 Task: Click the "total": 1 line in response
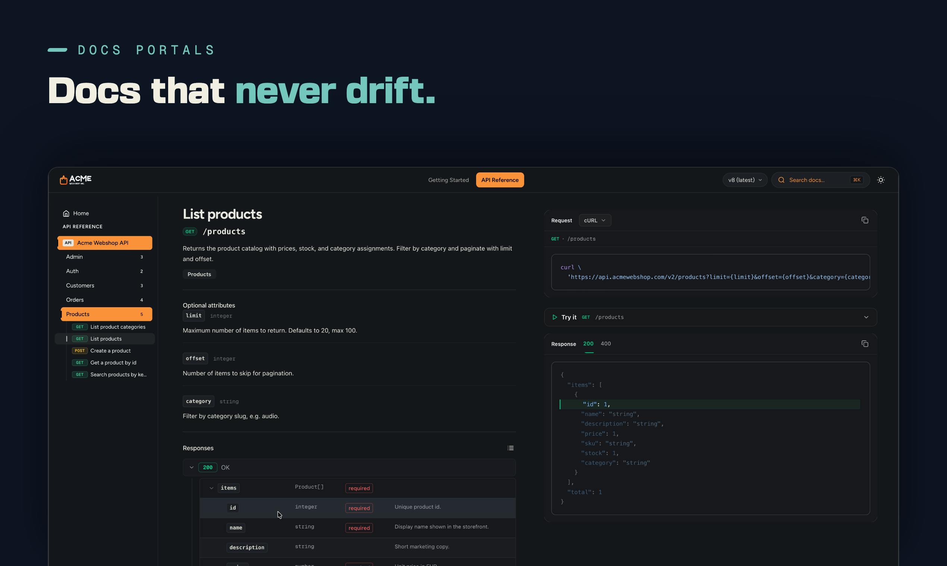pyautogui.click(x=584, y=492)
